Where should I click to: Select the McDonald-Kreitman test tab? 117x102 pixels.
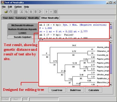pyautogui.click(x=23, y=25)
